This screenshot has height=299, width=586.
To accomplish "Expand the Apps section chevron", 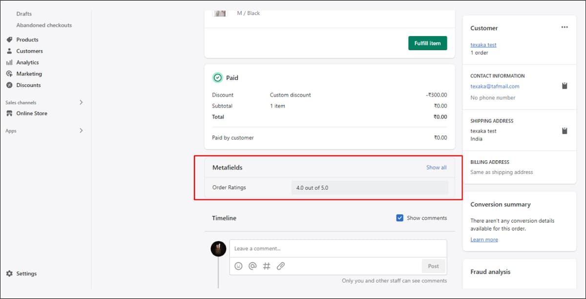I will point(81,131).
